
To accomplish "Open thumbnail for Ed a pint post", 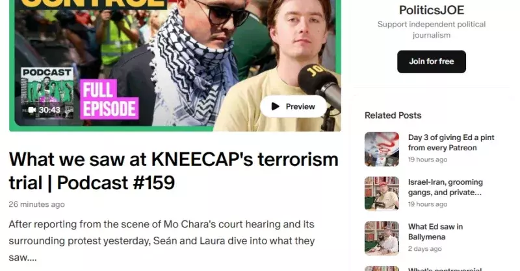I will (x=382, y=149).
